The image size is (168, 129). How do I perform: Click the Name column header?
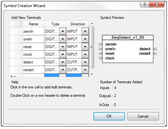[x=34, y=24]
